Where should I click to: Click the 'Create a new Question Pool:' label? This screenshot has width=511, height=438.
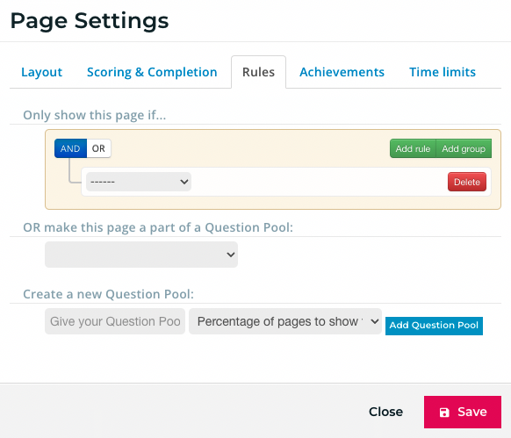(x=108, y=294)
